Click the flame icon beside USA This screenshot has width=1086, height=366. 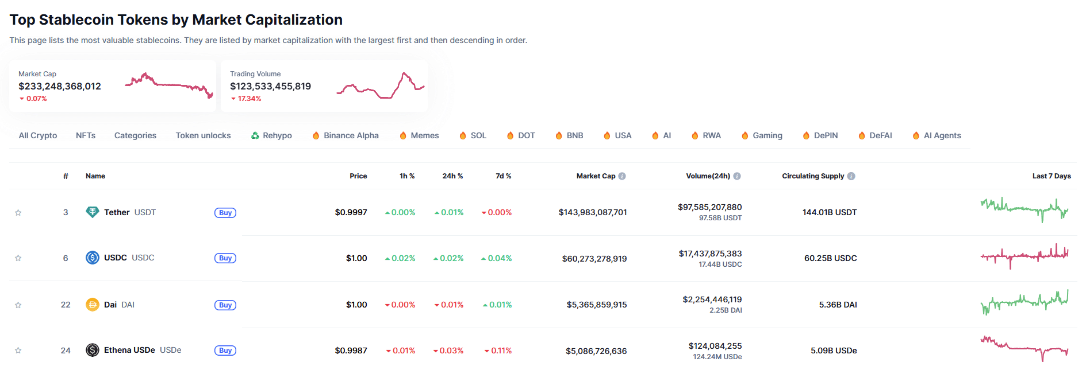(607, 135)
